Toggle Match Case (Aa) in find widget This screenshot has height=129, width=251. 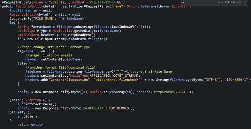coord(219,2)
